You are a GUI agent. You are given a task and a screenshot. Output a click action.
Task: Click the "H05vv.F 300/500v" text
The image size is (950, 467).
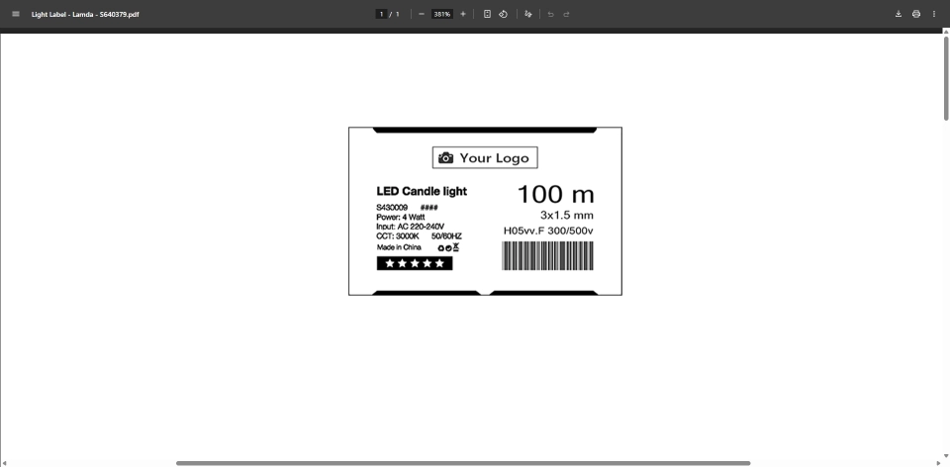(x=548, y=231)
